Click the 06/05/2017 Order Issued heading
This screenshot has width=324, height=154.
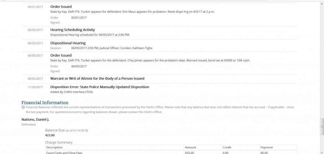click(61, 55)
